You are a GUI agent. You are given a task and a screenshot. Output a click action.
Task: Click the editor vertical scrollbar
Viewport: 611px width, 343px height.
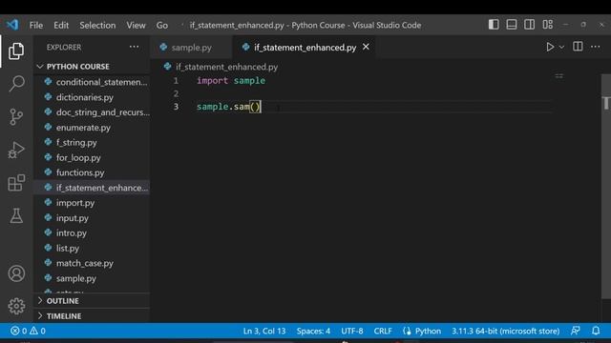[x=606, y=187]
